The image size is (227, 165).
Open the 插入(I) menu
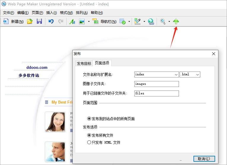51,13
